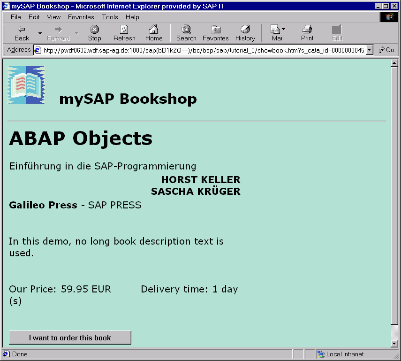The image size is (401, 361).
Task: Click inside the Address URL field
Action: pos(202,50)
